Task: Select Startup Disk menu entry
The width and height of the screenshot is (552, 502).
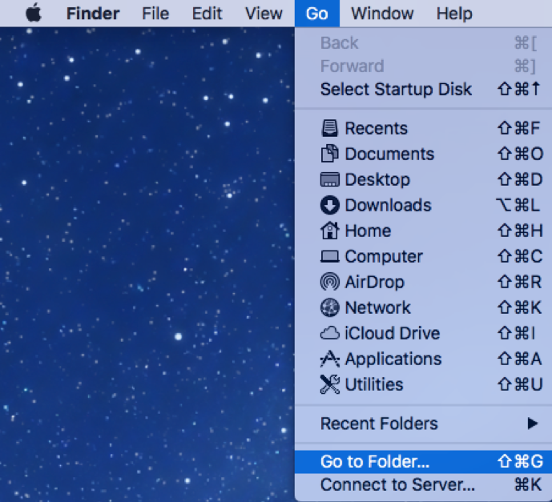Action: pos(396,89)
